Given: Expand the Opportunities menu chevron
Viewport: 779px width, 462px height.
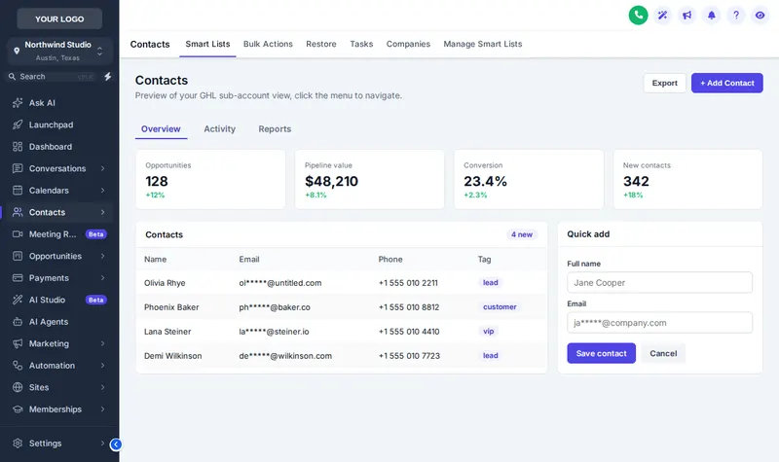Looking at the screenshot, I should click(x=103, y=256).
